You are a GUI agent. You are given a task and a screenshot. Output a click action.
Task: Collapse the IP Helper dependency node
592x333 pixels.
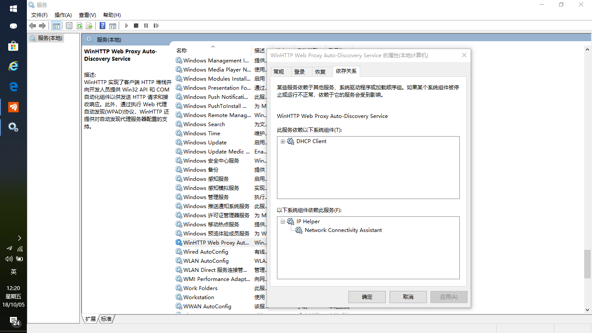pyautogui.click(x=283, y=222)
